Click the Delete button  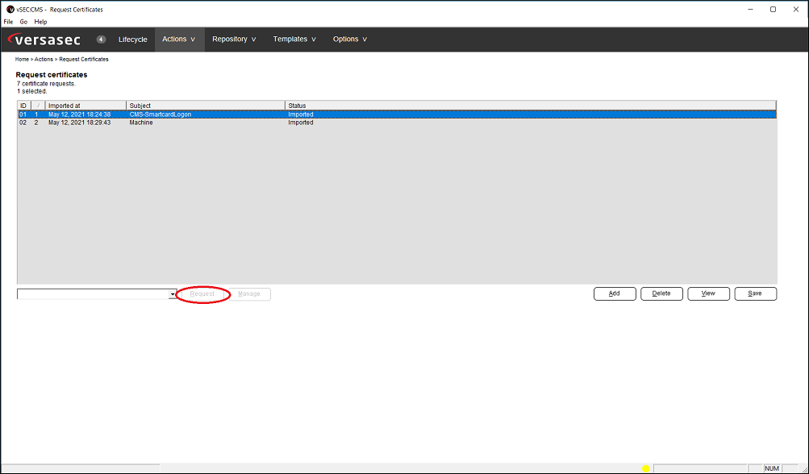661,293
